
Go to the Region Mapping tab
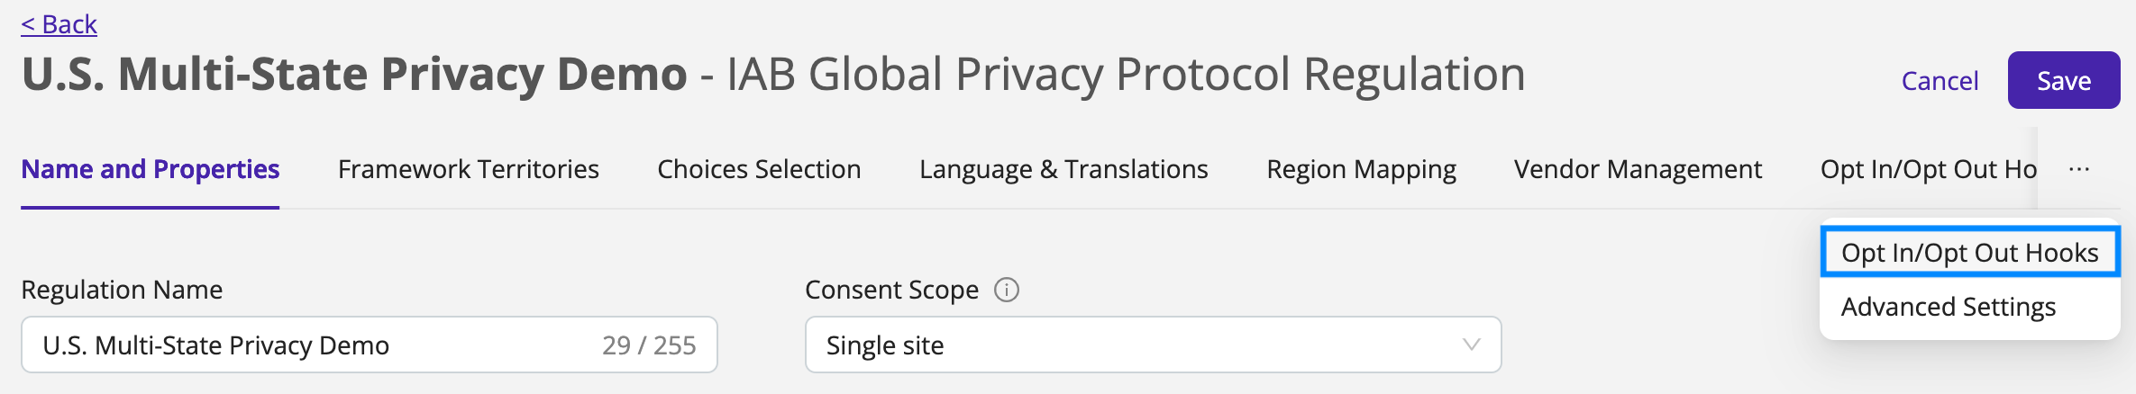tap(1361, 169)
